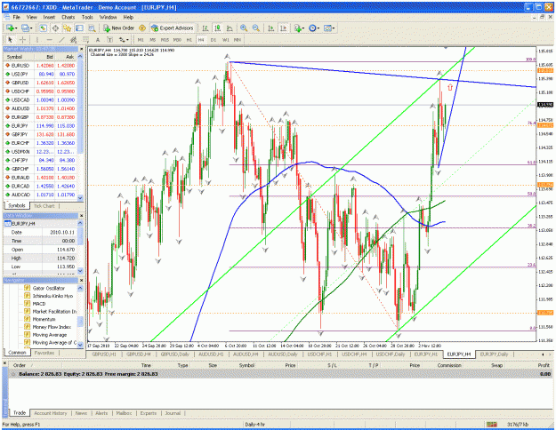Toggle the Data Window crosshair-target icon
This screenshot has width=556, height=430.
coord(55,28)
